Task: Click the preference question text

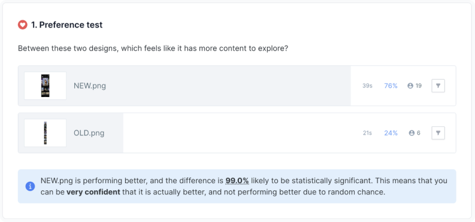Action: 153,48
